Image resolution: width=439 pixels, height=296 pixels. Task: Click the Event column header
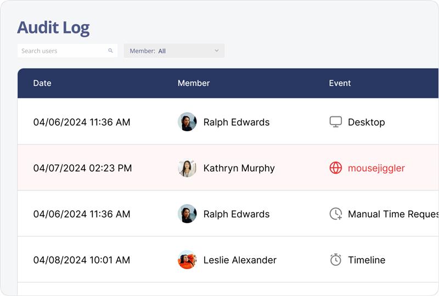[x=340, y=83]
